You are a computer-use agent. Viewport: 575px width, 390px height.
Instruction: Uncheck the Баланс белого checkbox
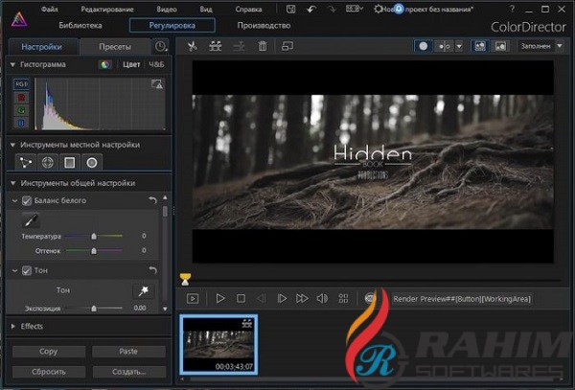point(27,200)
